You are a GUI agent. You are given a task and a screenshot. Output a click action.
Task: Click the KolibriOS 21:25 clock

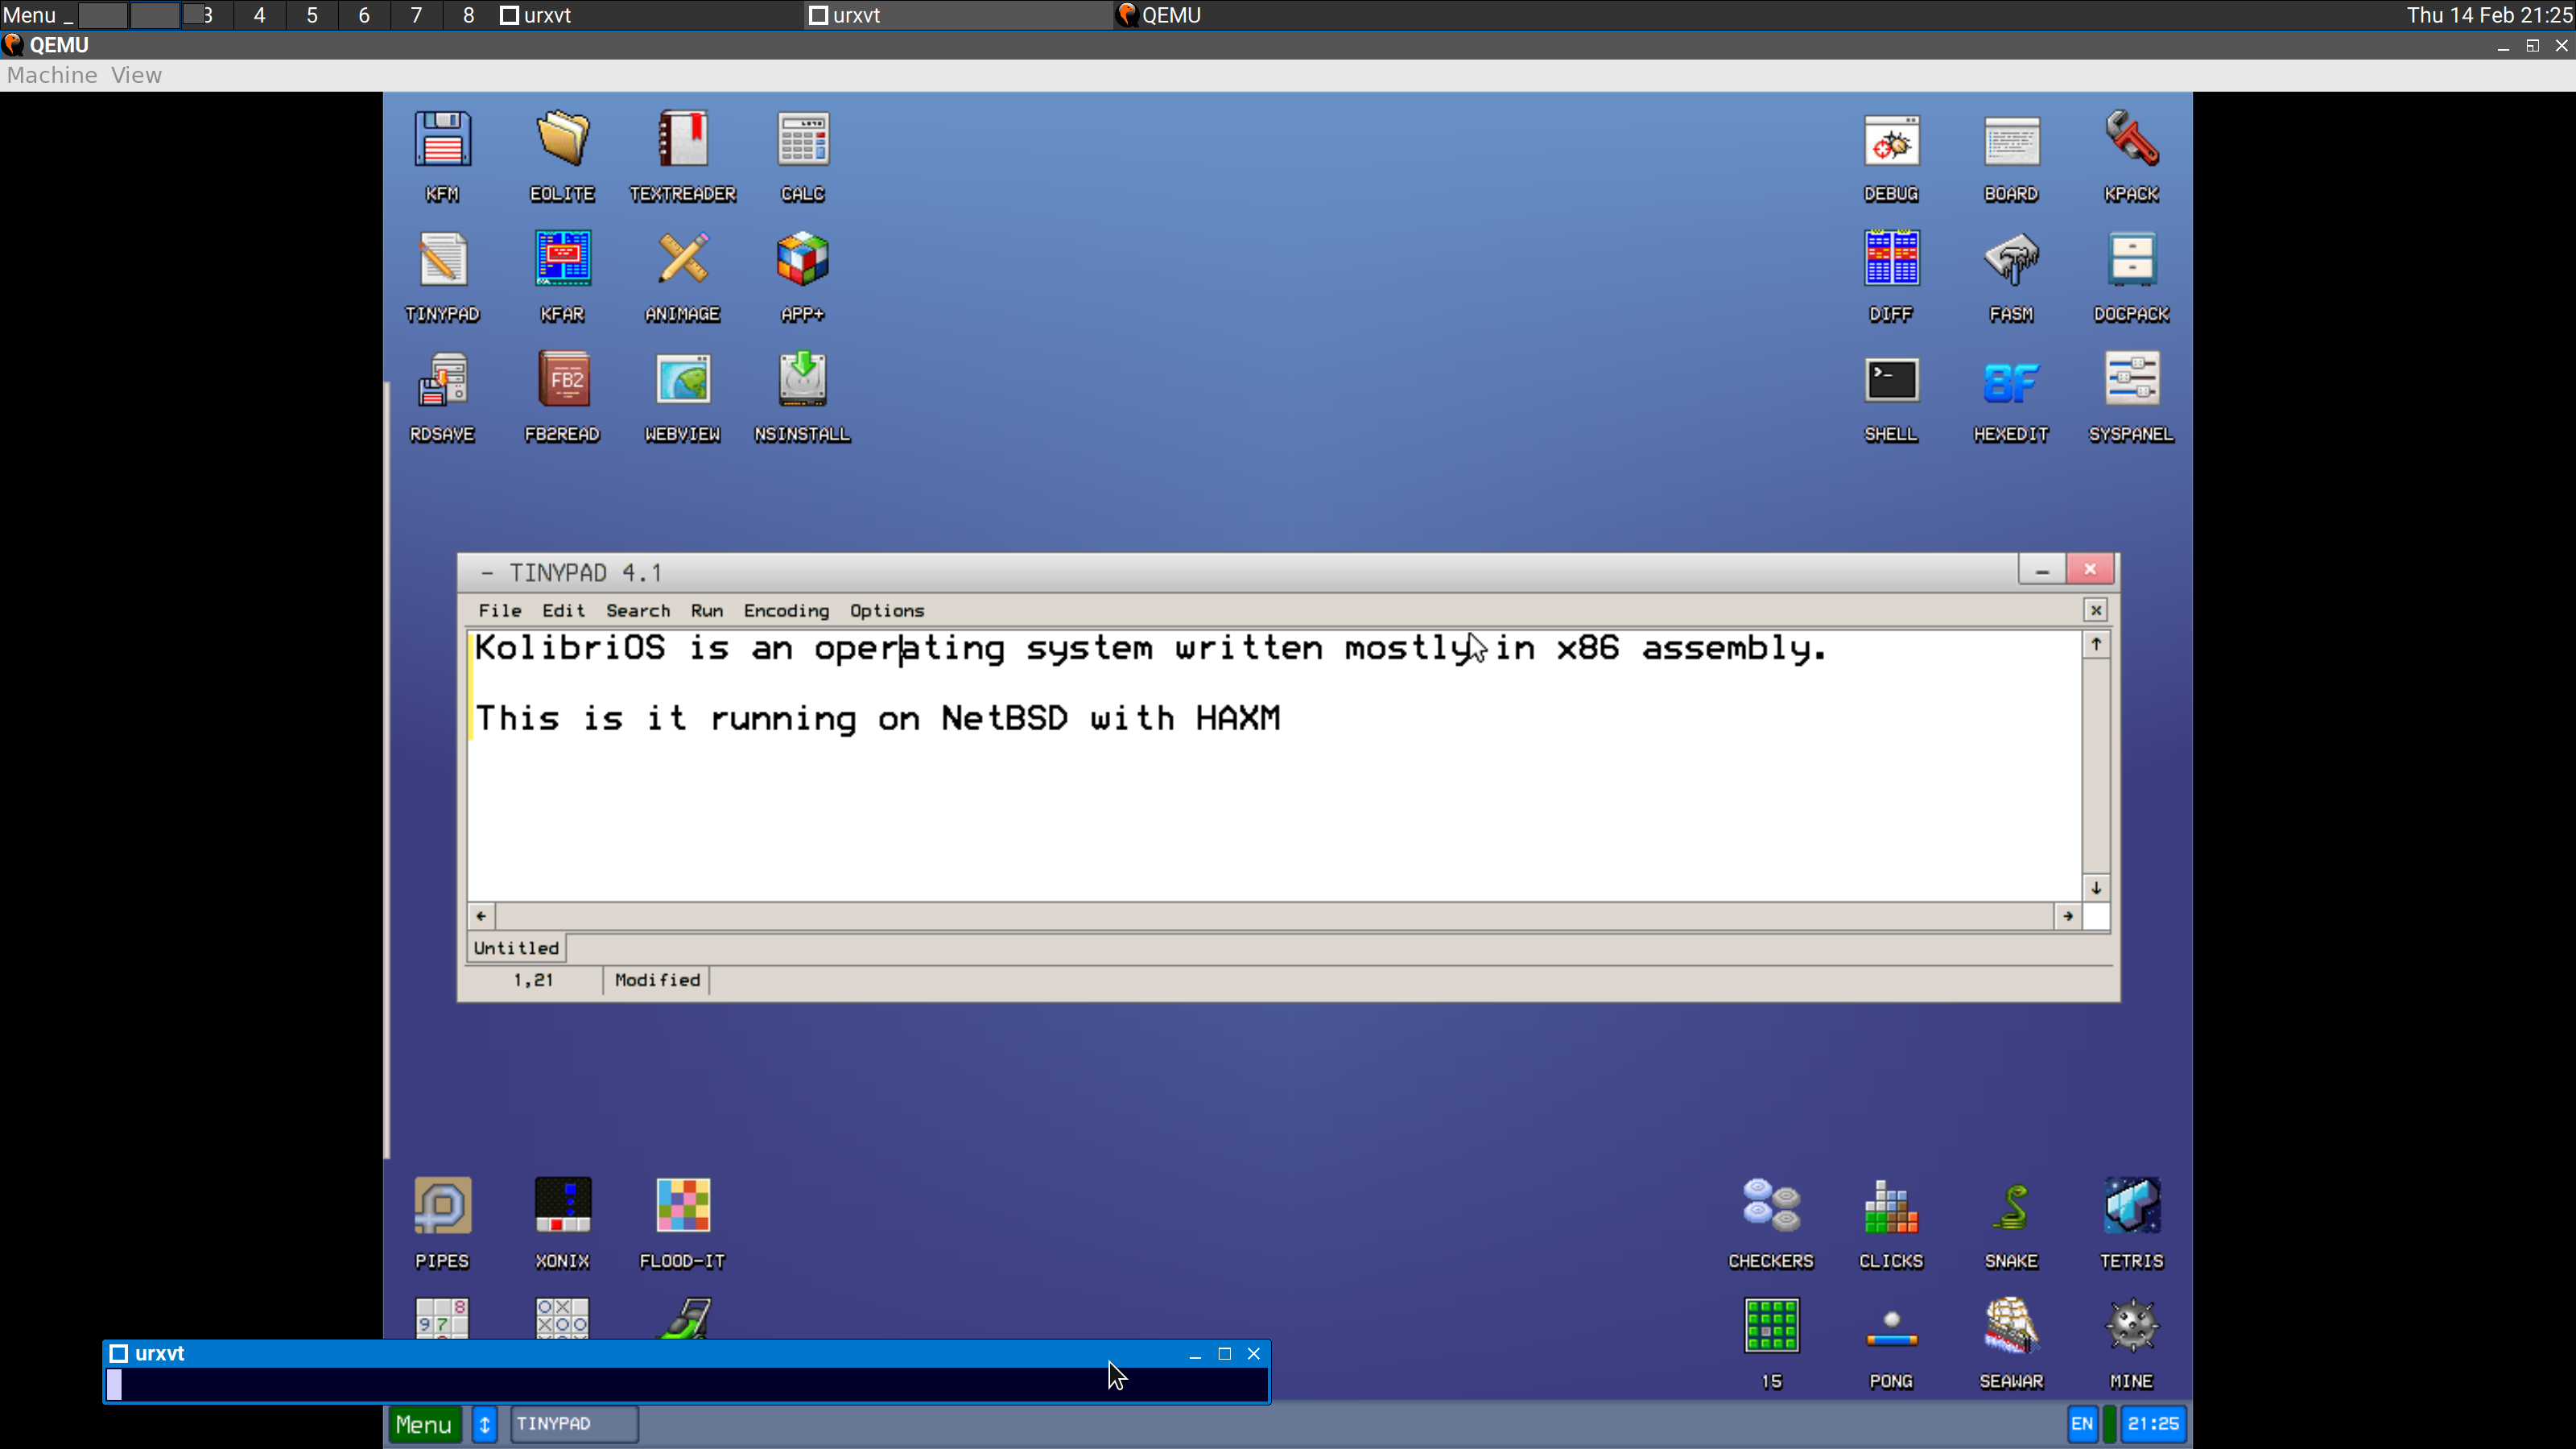(x=2153, y=1424)
